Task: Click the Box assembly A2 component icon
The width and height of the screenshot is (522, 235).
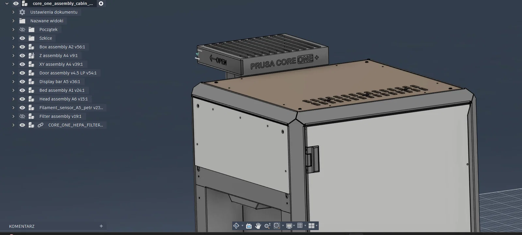Action: (x=31, y=47)
